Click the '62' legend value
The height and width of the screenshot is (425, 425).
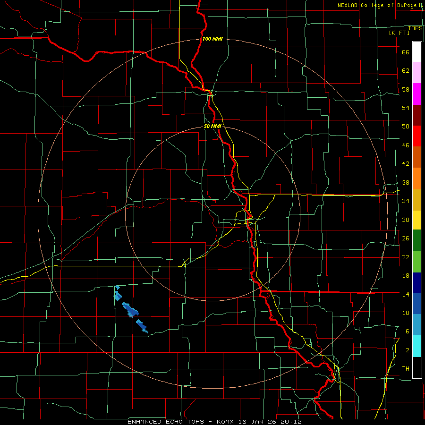click(406, 71)
